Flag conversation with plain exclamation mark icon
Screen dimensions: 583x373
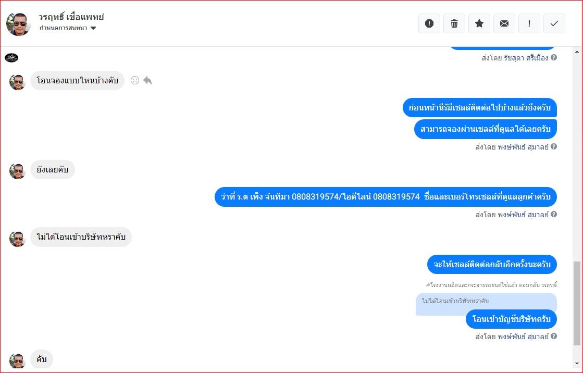(x=529, y=23)
